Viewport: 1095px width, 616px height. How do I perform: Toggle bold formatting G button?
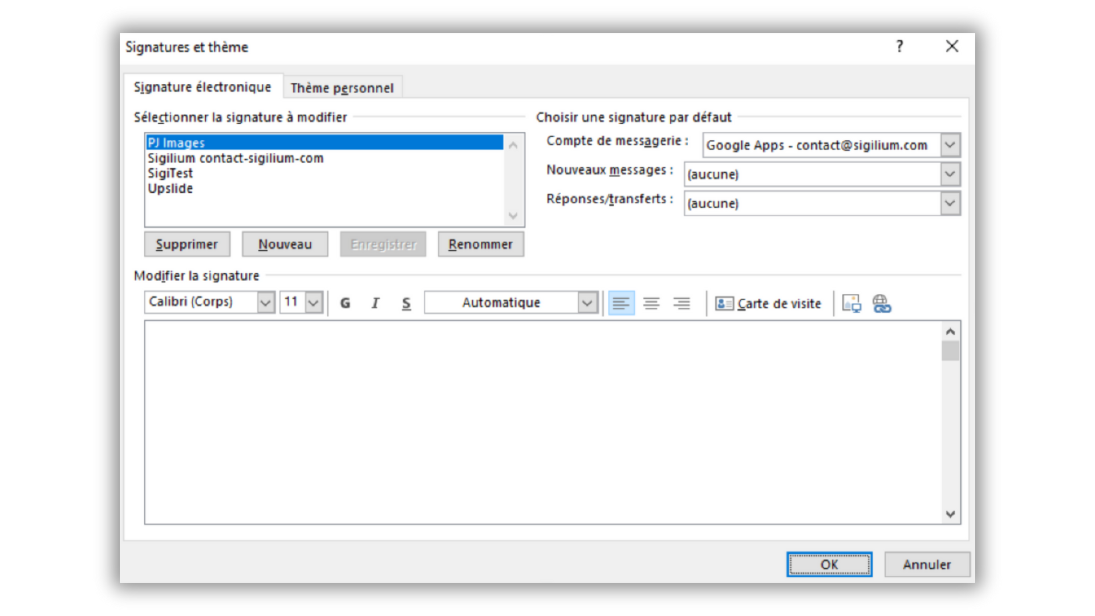345,303
